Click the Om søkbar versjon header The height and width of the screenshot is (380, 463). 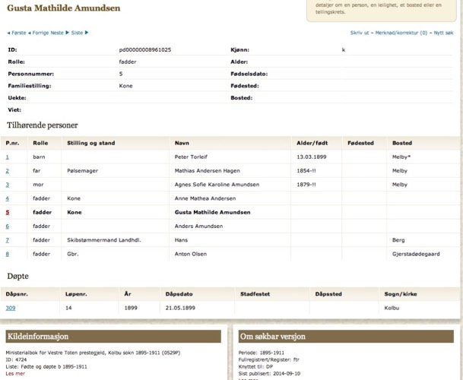pos(344,336)
